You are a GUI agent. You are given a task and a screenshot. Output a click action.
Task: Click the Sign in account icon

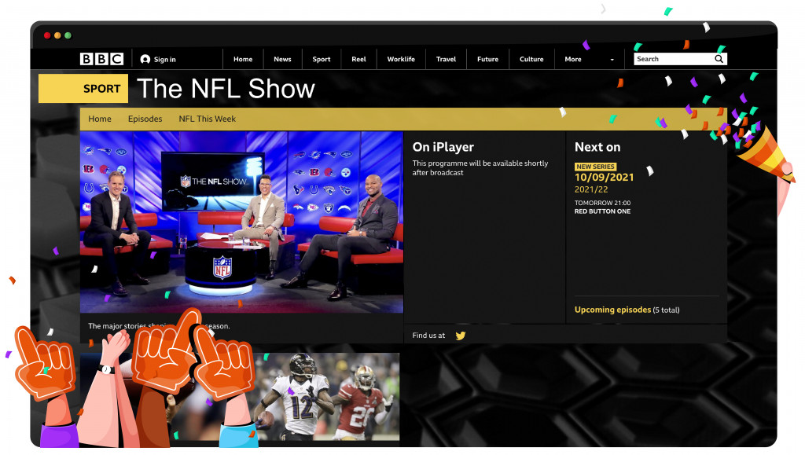[x=145, y=60]
